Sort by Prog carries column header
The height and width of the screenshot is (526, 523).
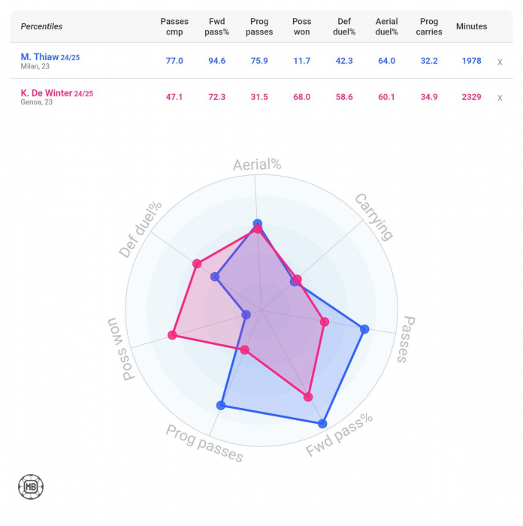click(428, 26)
